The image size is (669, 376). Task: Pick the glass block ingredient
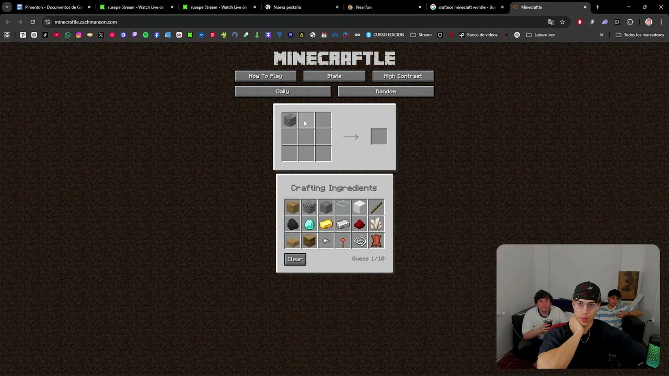(343, 207)
